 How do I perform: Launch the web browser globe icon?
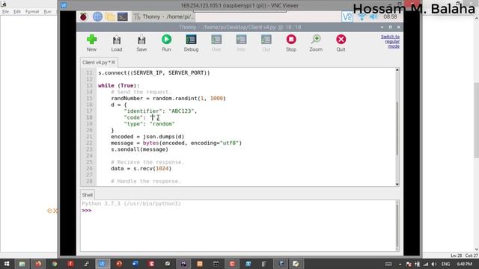97,16
